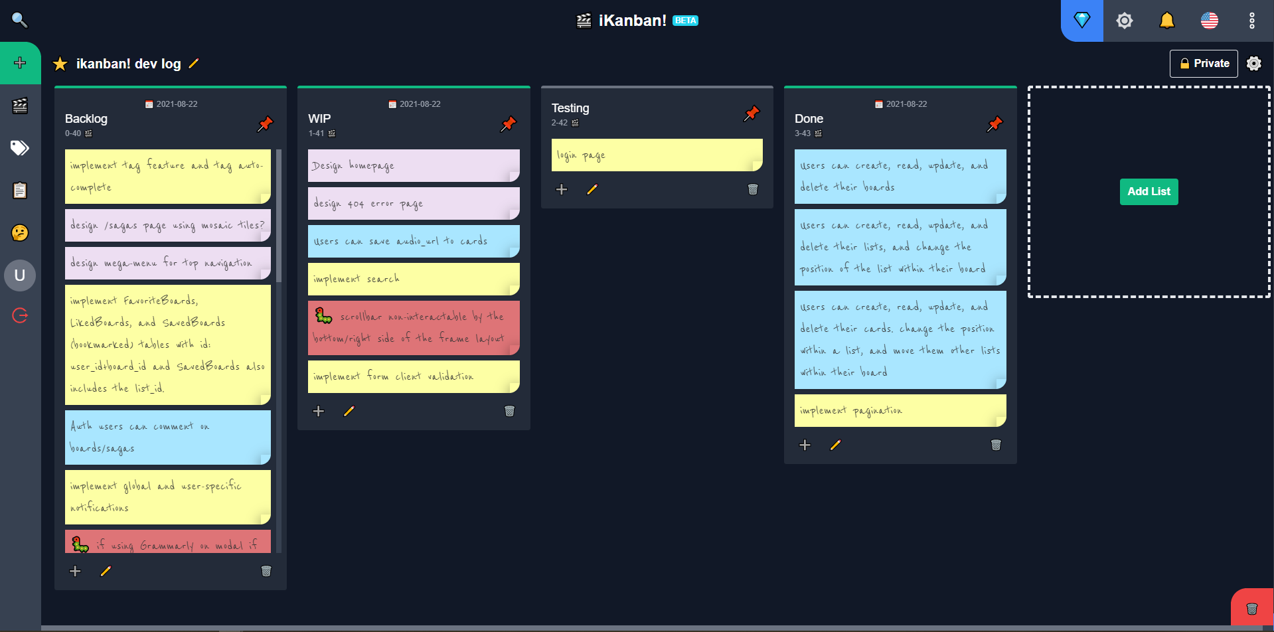Open the 'implement search' card

tap(414, 279)
